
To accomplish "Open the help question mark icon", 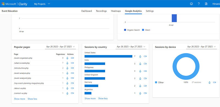I will (199, 4).
